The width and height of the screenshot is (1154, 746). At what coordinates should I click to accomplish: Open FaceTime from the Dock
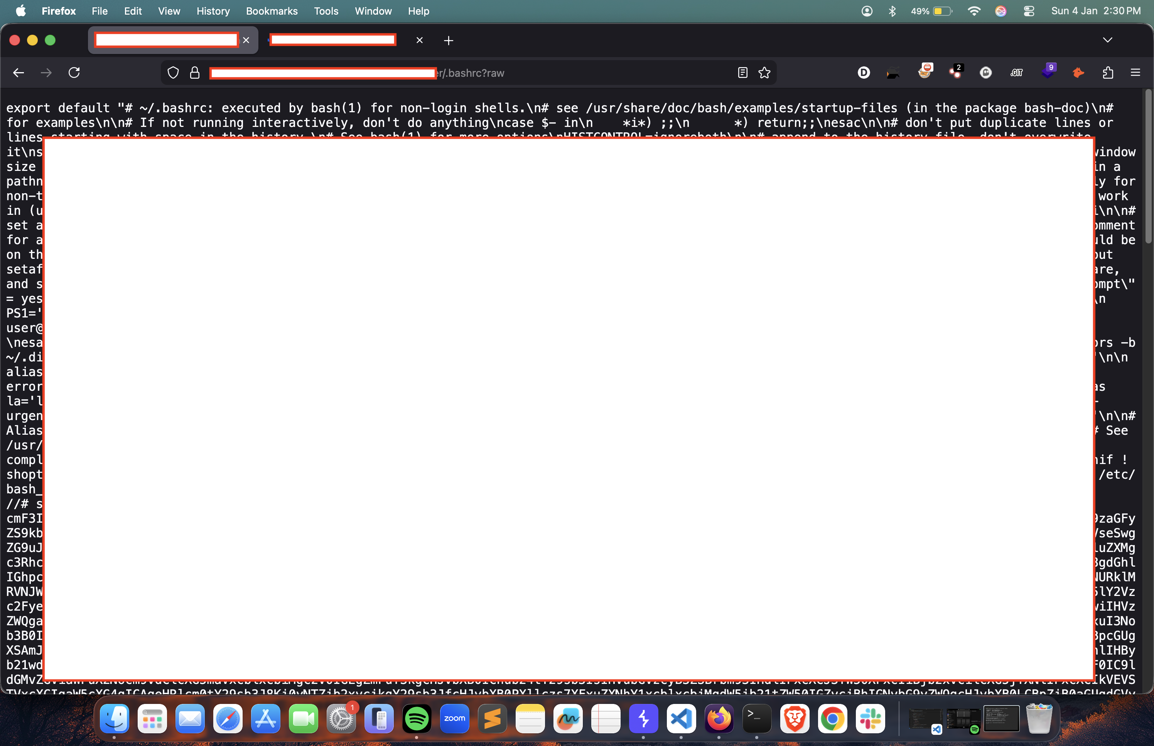tap(303, 718)
